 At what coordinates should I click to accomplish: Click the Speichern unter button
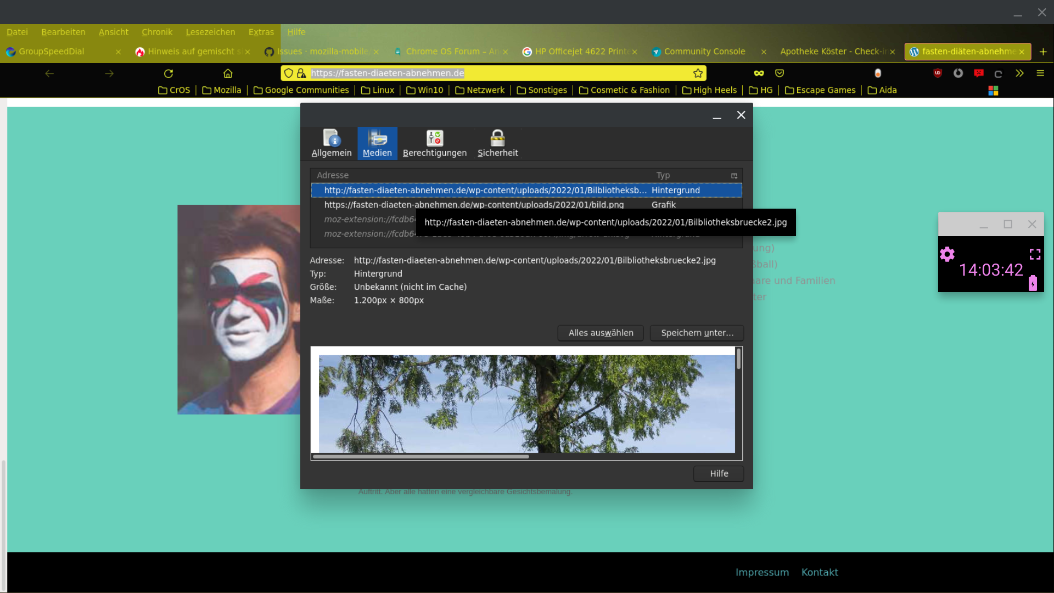click(697, 333)
